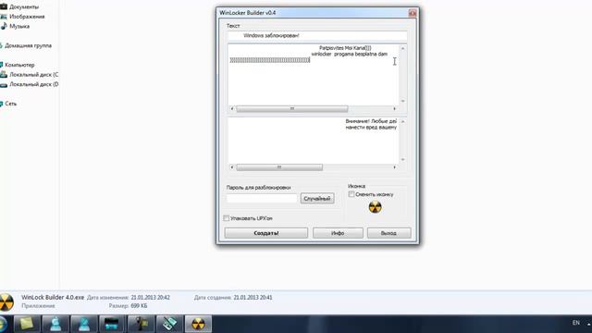Click down scroll arrow of warning area
This screenshot has height=333, width=592.
pos(403,159)
